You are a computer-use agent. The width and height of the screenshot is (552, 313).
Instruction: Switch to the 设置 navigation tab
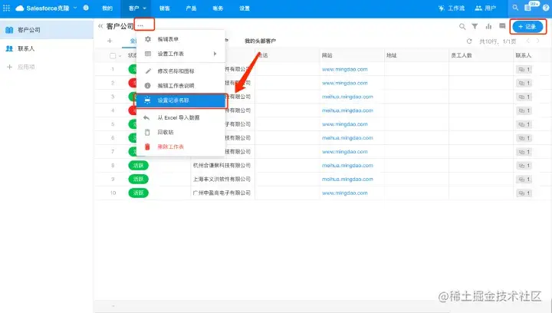pos(245,8)
